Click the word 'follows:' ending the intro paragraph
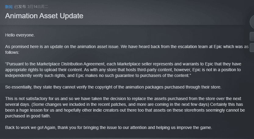 point(12,52)
